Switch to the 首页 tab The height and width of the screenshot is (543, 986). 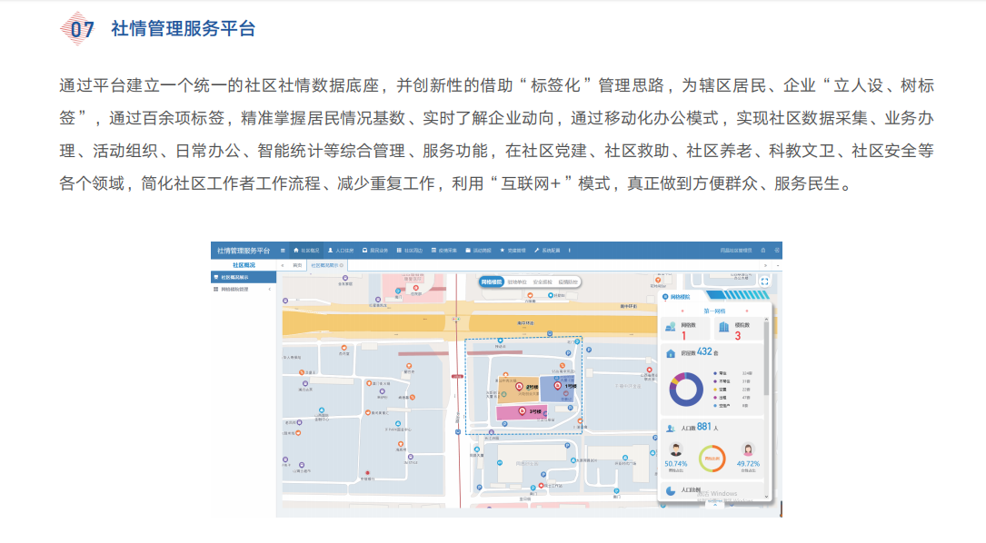[297, 265]
